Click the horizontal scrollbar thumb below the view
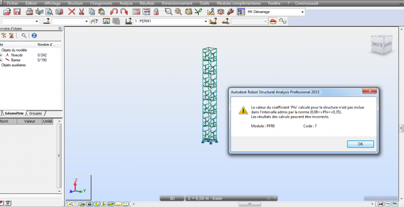Screen dimensions: 404x207 249,204
